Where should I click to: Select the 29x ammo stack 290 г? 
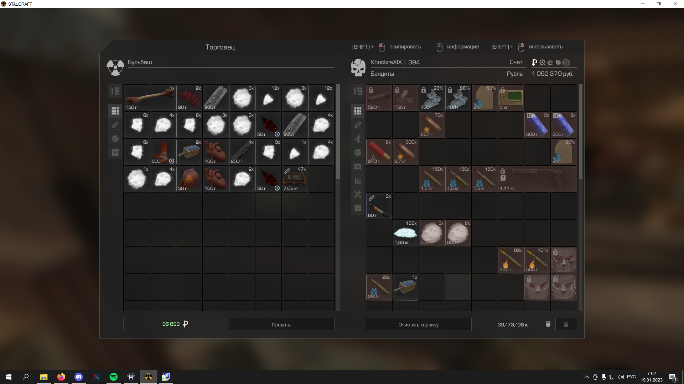[x=379, y=287]
